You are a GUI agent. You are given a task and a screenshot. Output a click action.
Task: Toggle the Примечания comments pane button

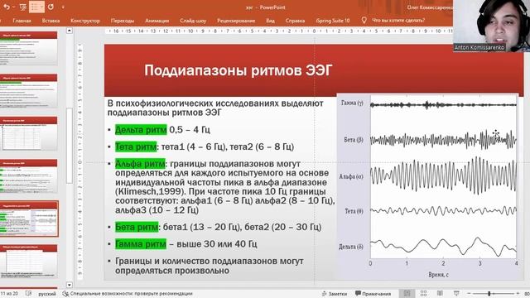tap(373, 294)
